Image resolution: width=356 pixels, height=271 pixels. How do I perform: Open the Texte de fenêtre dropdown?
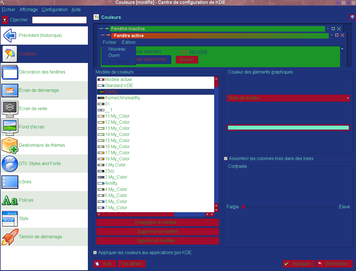coord(288,98)
